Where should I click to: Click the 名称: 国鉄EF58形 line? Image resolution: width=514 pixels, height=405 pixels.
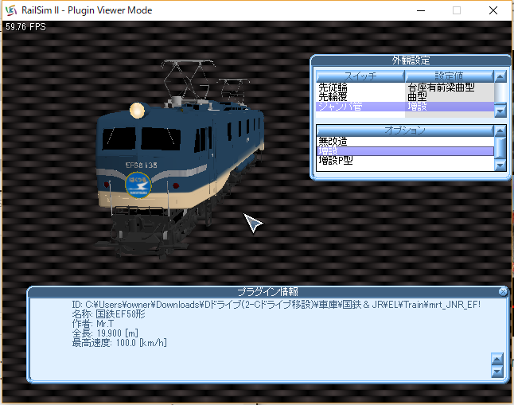pos(108,314)
